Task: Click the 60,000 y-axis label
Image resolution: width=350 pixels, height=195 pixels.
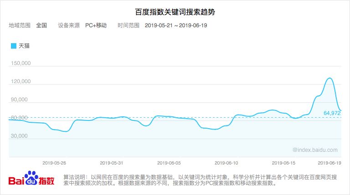Action: (19, 118)
